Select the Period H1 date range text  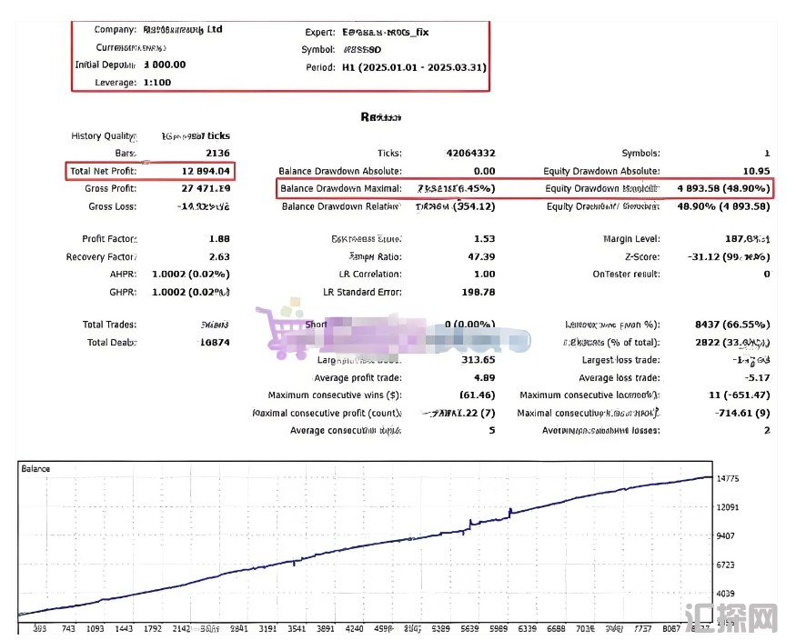point(414,67)
